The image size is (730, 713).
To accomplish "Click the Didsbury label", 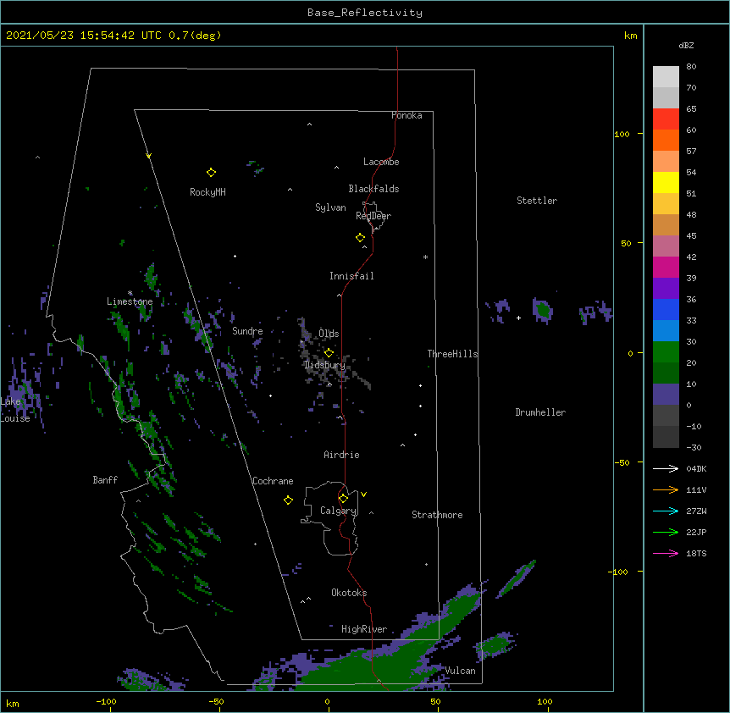I will (x=324, y=365).
